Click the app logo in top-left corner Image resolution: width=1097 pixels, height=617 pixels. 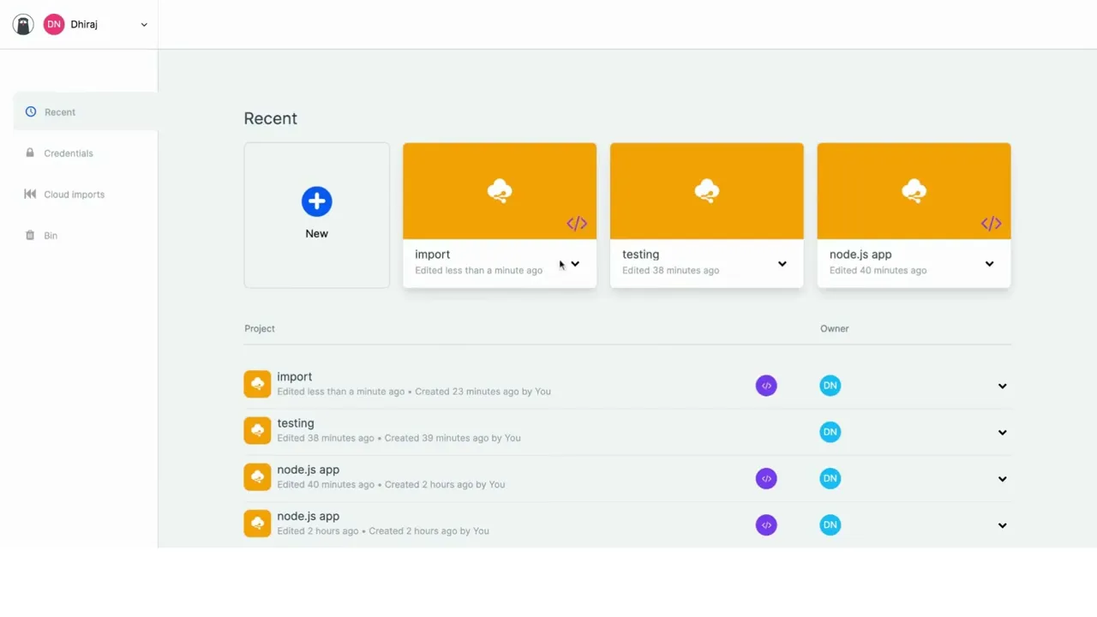pyautogui.click(x=23, y=24)
